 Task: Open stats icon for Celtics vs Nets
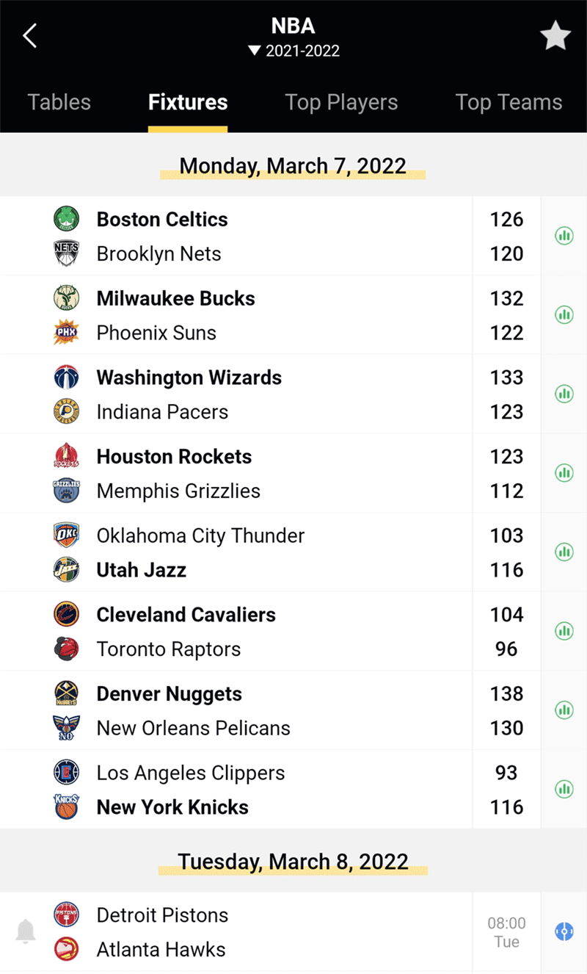(564, 236)
